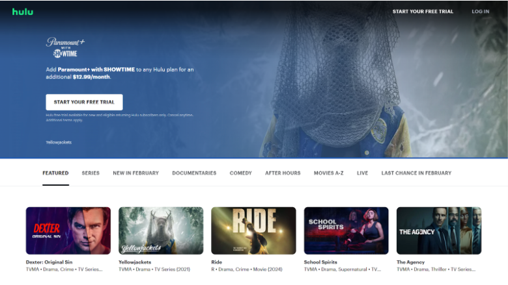Click the Dexter: Original Sin title text
This screenshot has height=285, width=508.
point(49,262)
